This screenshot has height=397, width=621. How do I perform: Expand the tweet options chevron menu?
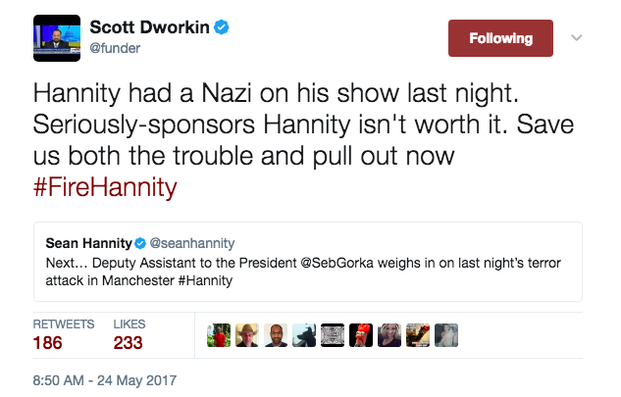pyautogui.click(x=577, y=37)
